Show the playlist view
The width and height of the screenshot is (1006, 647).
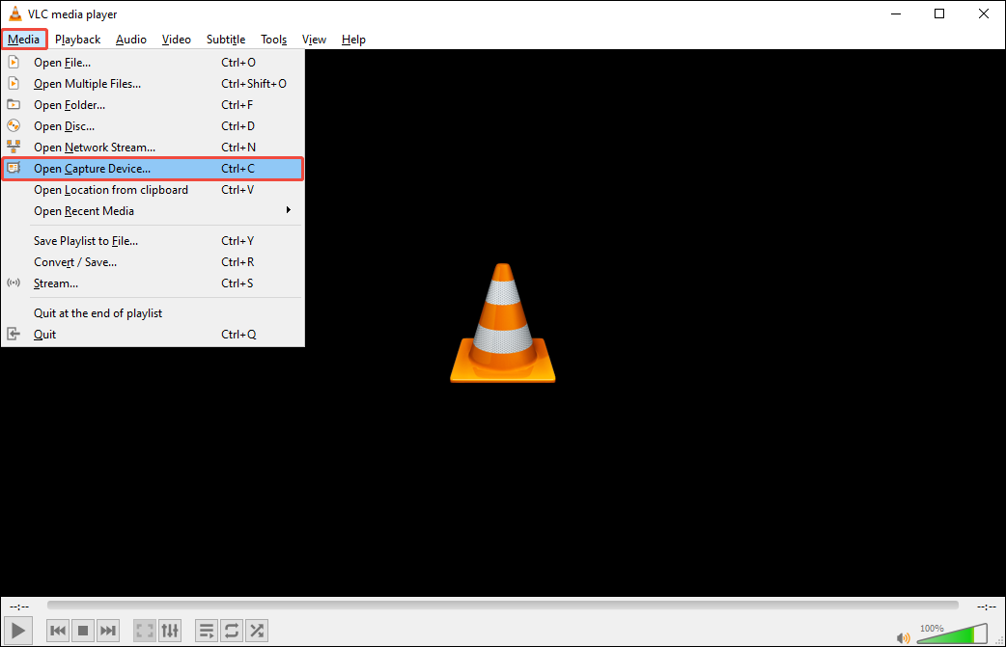coord(206,631)
